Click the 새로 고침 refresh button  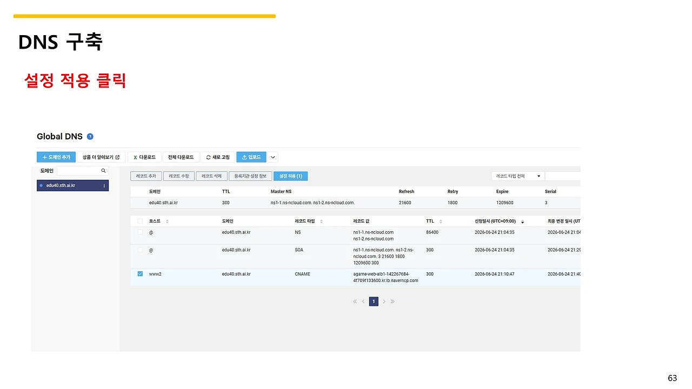click(x=218, y=157)
